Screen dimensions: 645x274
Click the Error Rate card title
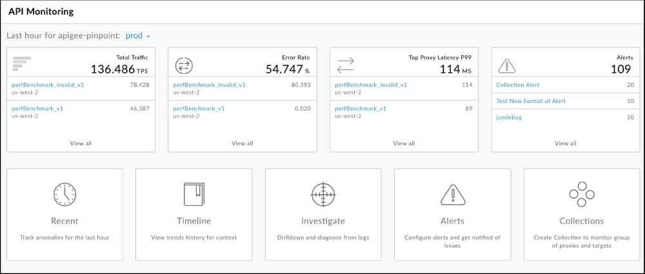point(296,57)
